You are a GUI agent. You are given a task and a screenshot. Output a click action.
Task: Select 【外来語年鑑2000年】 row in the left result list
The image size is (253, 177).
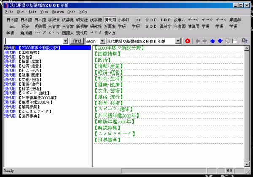click(x=47, y=98)
